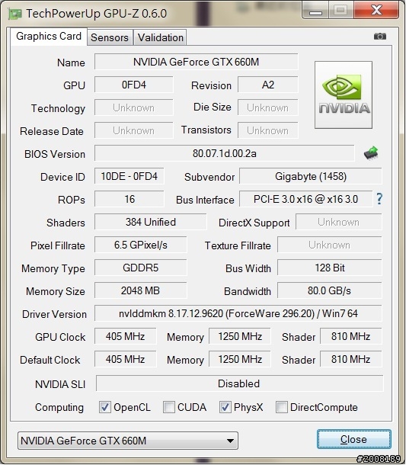Click the BIOS save chip icon
Image resolution: width=406 pixels, height=465 pixels.
[x=371, y=153]
